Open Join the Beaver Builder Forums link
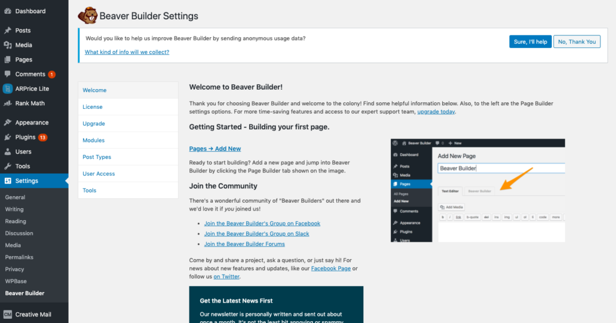Image resolution: width=616 pixels, height=323 pixels. tap(244, 244)
